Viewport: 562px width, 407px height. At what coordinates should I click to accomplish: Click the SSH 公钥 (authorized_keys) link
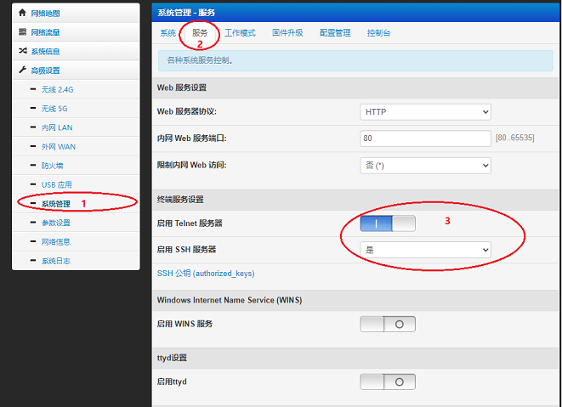(x=206, y=274)
